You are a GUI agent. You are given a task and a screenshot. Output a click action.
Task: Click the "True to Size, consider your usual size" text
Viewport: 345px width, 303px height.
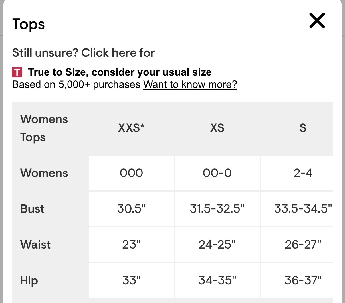120,72
